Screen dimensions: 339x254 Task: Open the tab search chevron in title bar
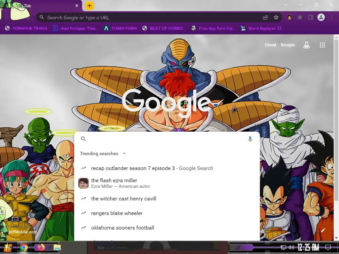(286, 5)
